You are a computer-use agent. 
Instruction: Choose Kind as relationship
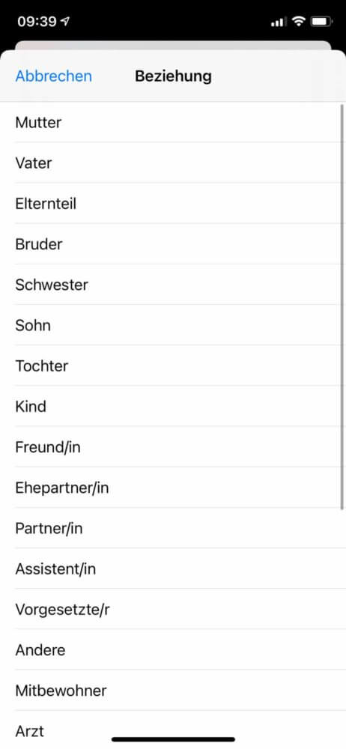[x=173, y=407]
